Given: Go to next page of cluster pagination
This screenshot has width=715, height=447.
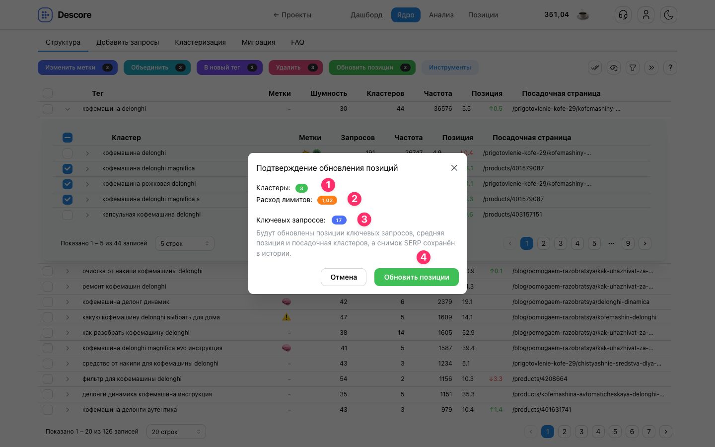Looking at the screenshot, I should click(645, 243).
